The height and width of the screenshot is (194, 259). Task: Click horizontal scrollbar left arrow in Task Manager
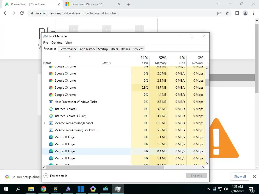(x=44, y=167)
